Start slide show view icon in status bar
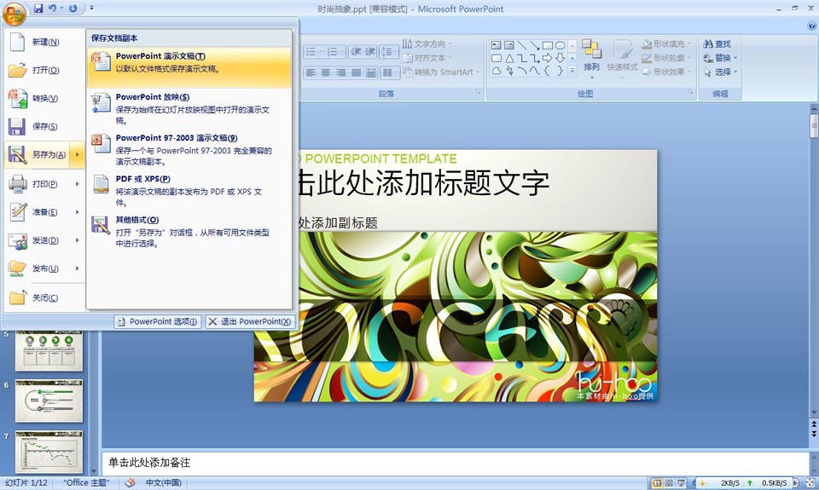Screen dimensions: 819x490 (681, 483)
